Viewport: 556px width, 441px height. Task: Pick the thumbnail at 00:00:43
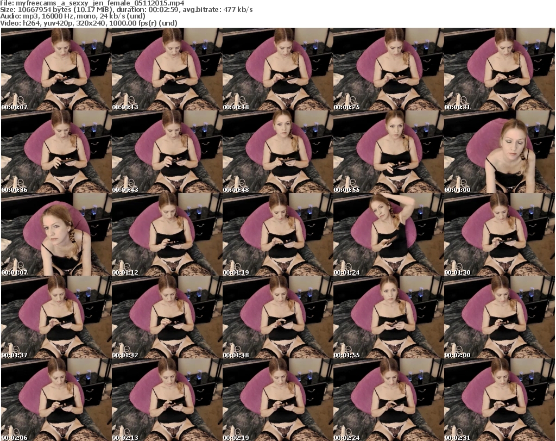tap(167, 152)
